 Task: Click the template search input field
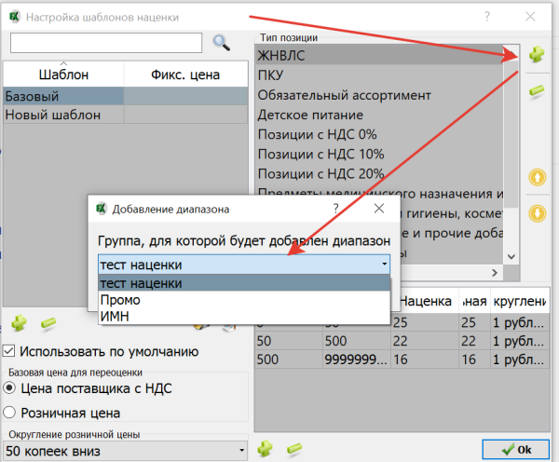coord(105,42)
